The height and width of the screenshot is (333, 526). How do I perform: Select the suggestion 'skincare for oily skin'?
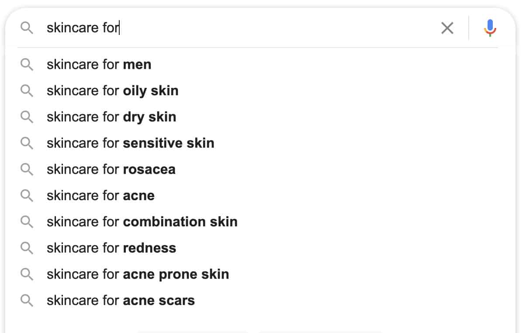[112, 90]
